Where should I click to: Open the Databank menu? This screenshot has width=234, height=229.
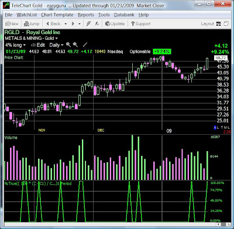point(124,15)
